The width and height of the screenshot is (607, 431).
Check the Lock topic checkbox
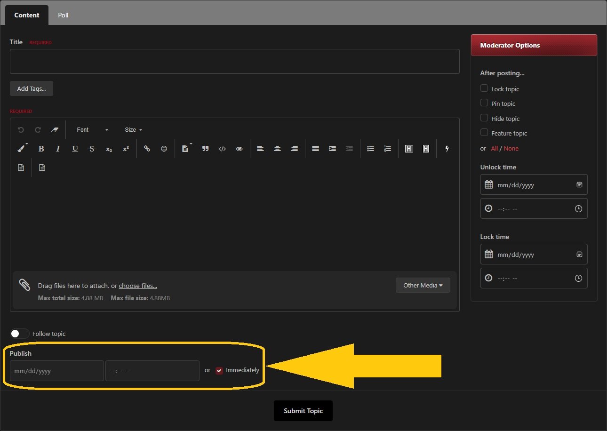(x=484, y=88)
